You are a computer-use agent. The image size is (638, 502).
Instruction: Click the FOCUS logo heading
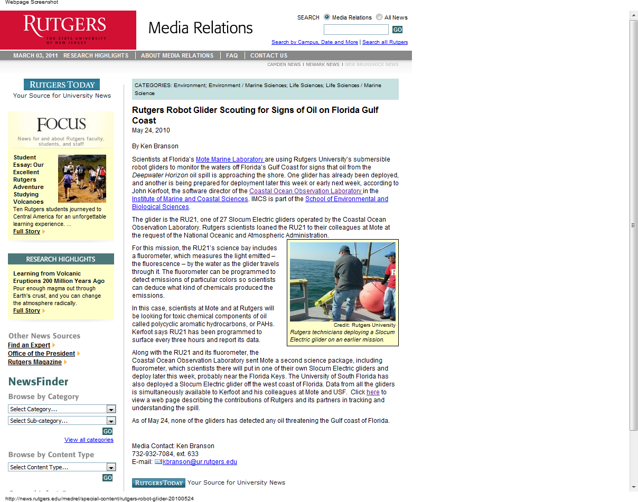[61, 125]
